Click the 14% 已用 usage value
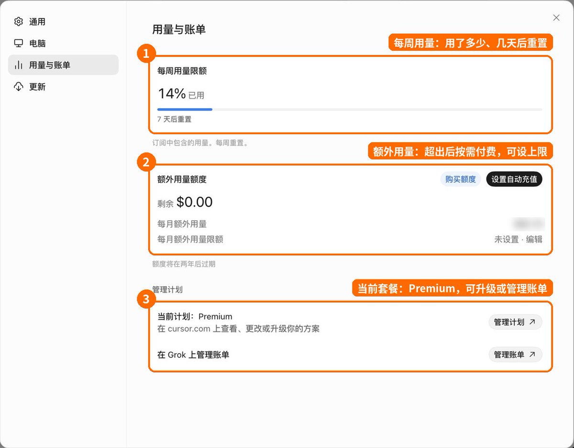 pyautogui.click(x=181, y=94)
